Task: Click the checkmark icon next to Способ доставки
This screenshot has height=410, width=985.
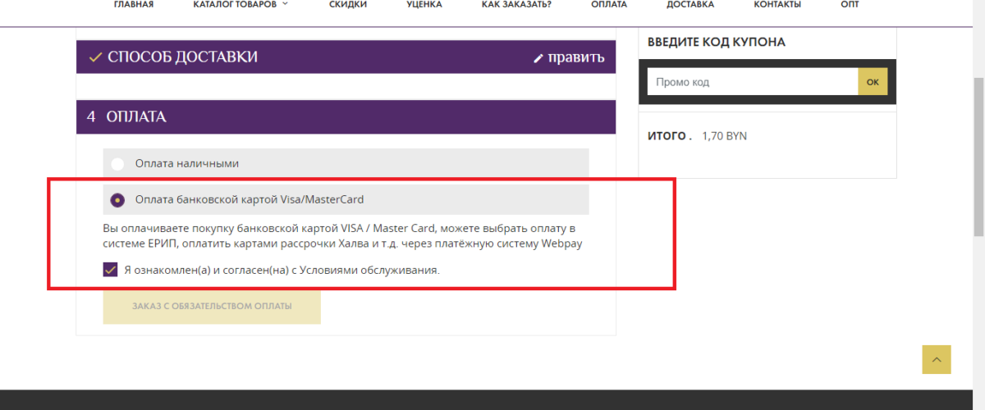Action: [95, 57]
